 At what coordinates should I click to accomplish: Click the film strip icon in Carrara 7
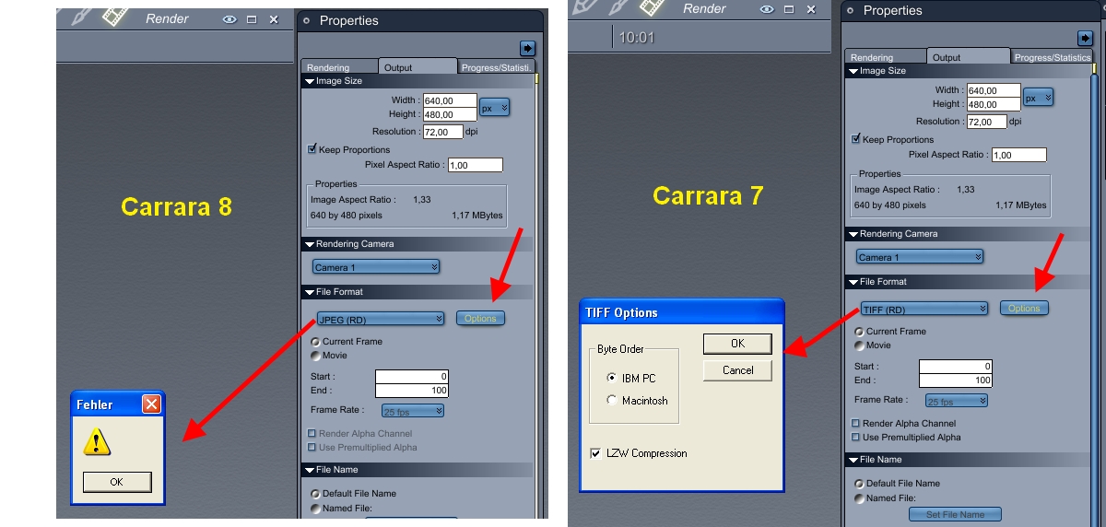tap(653, 8)
